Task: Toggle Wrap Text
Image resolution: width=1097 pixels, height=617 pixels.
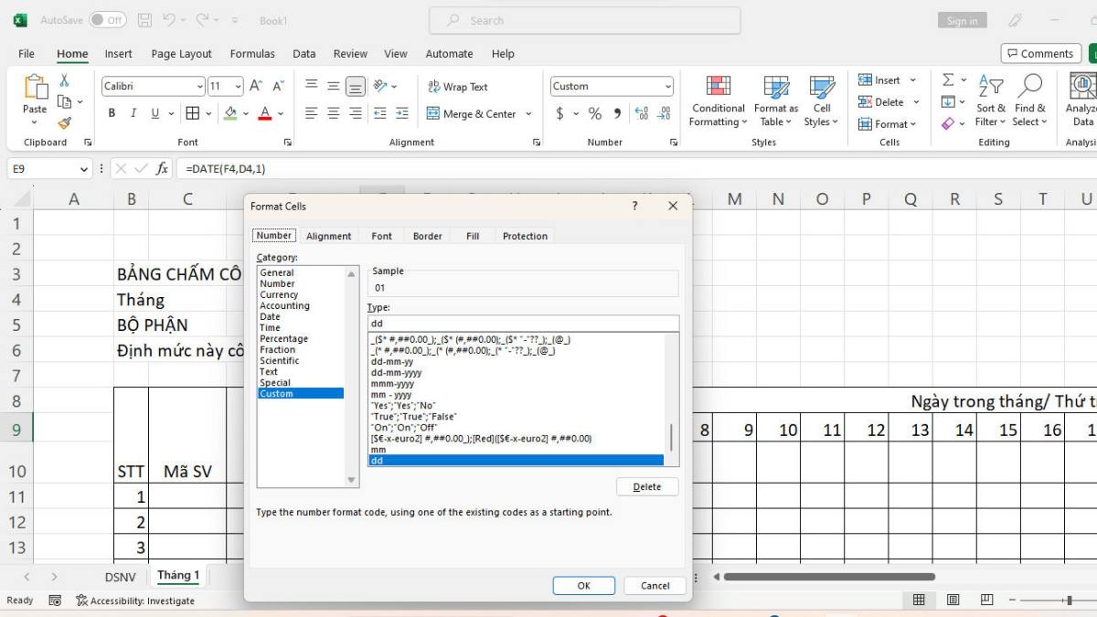Action: [457, 87]
